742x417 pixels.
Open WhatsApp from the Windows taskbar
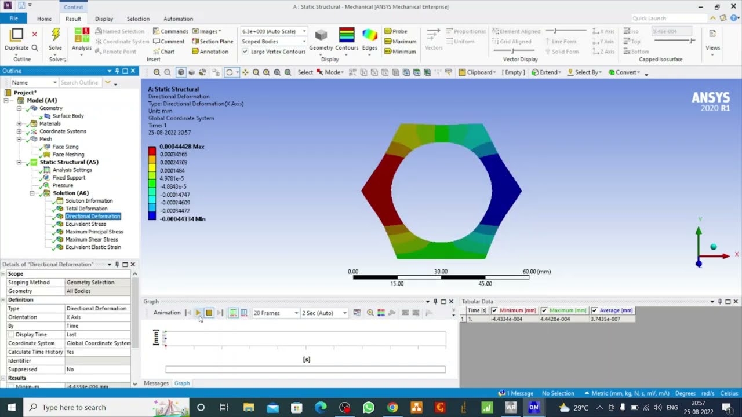click(369, 407)
